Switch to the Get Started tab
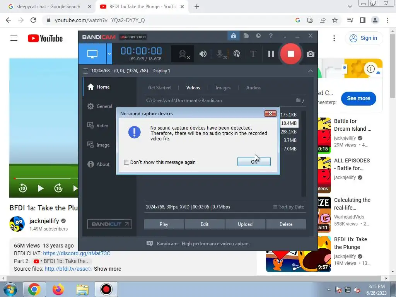Image resolution: width=396 pixels, height=297 pixels. 159,88
